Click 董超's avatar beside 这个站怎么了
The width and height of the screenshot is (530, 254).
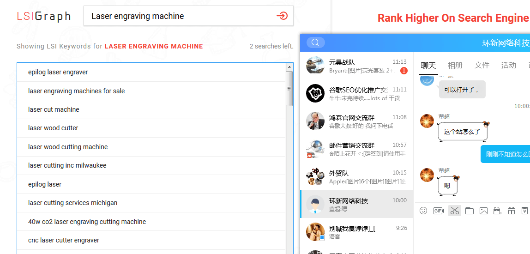pos(427,121)
